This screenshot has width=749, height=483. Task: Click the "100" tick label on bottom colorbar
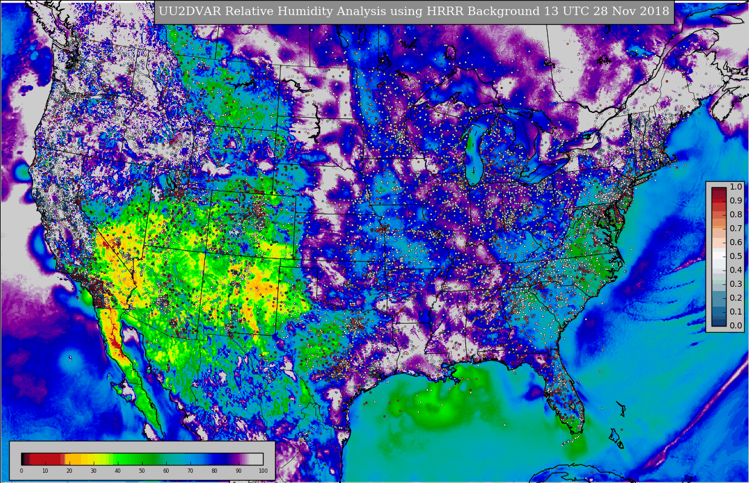coord(263,471)
